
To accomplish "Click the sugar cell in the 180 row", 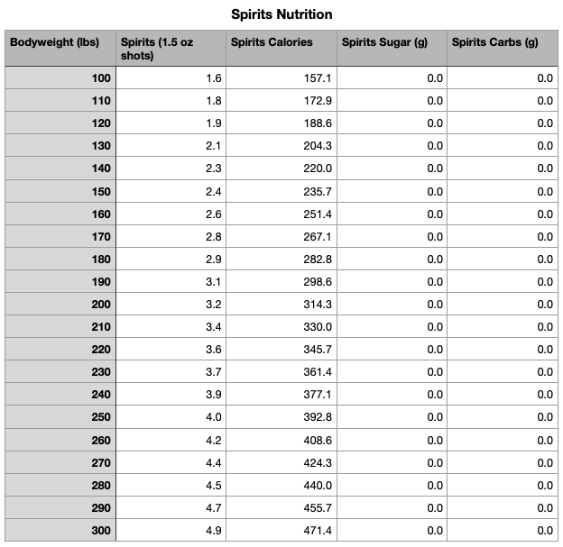I will coord(392,260).
